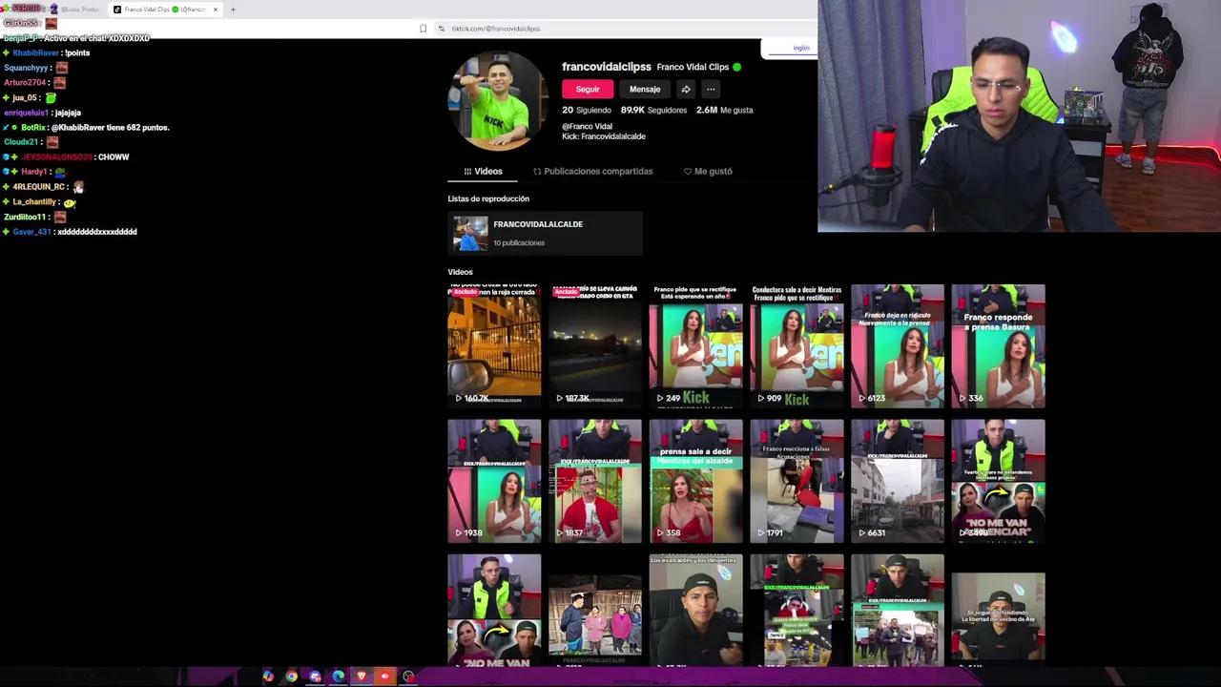Click the Gaver_431 chat message
Screen dimensions: 1221x687
point(70,232)
